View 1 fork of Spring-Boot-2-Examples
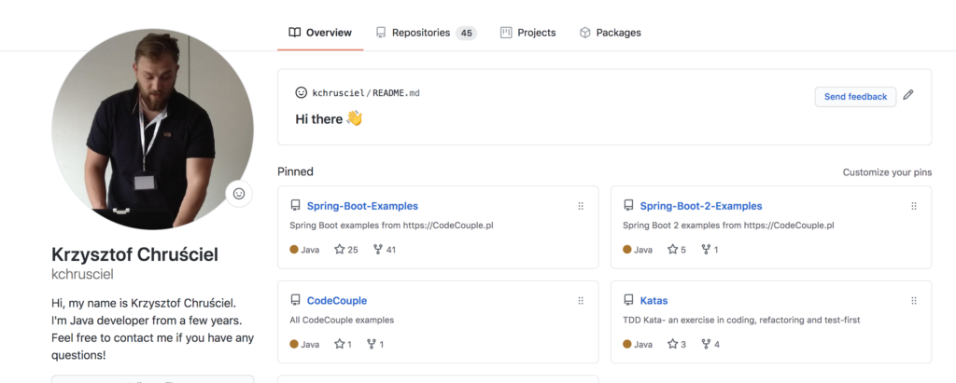The image size is (956, 383). coord(710,250)
